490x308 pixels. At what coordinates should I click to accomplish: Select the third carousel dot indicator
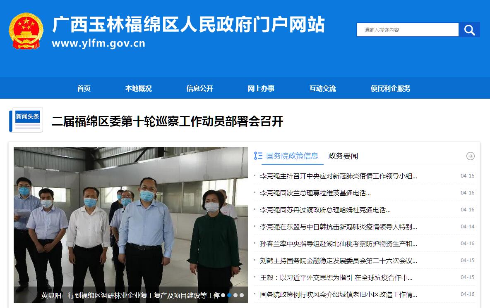tap(235, 295)
